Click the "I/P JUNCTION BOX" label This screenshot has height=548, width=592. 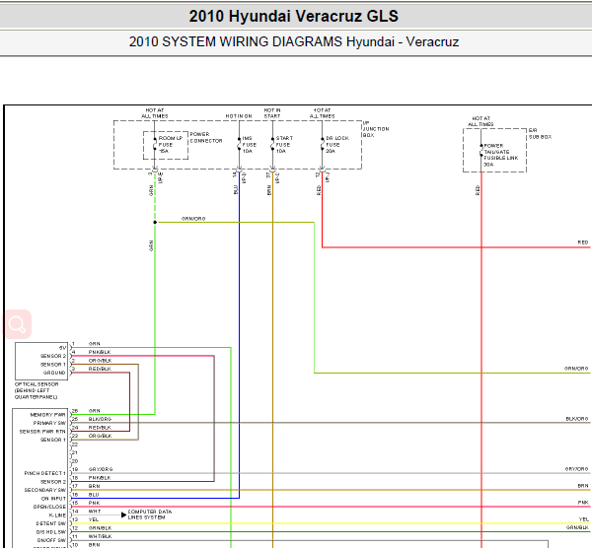point(376,129)
